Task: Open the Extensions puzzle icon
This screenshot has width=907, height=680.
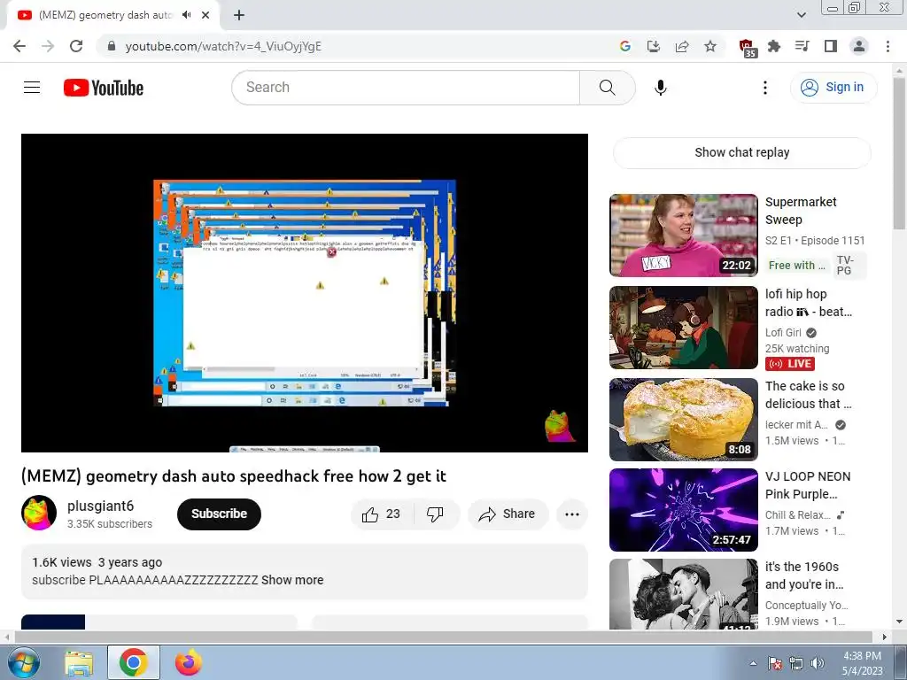Action: pos(774,46)
